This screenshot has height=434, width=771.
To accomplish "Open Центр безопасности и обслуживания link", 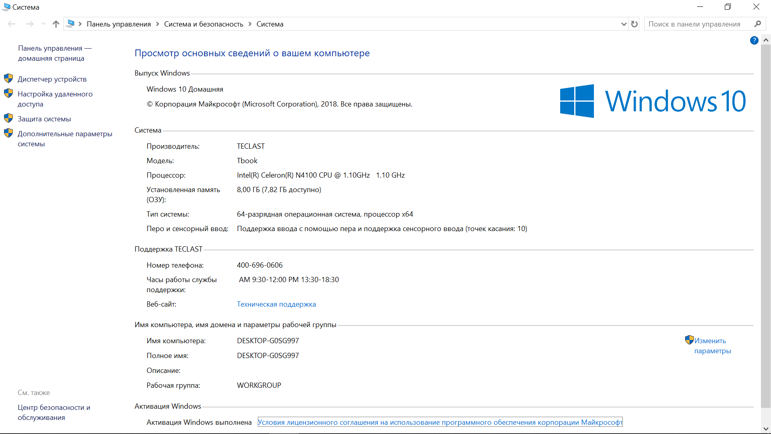I will [54, 412].
